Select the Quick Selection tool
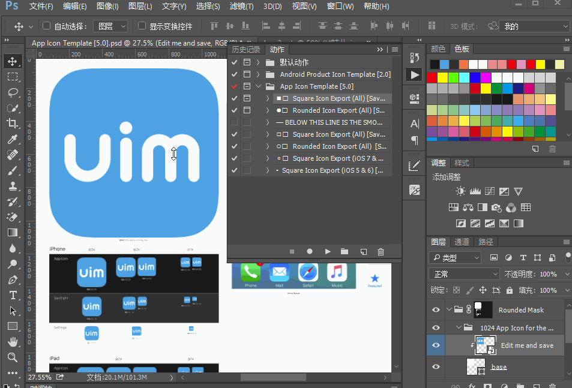Screen dimensions: 572x388 pos(13,108)
